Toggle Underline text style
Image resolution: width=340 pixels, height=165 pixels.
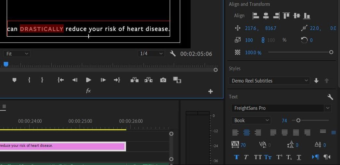click(x=299, y=157)
